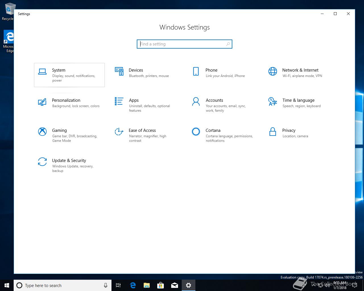Open the Ease of Access icon
The height and width of the screenshot is (291, 364).
point(119,132)
